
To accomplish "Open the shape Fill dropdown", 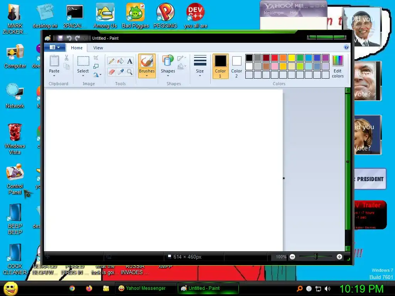I will click(182, 67).
